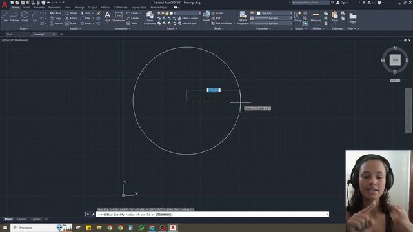
Task: Click the Copy tool
Action: [55, 18]
